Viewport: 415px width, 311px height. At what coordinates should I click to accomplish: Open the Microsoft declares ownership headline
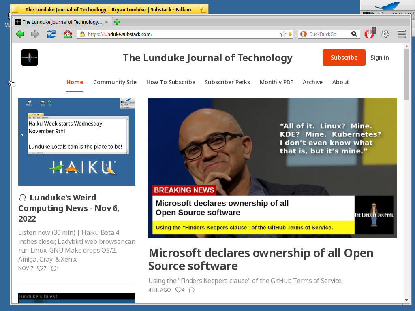pyautogui.click(x=261, y=260)
